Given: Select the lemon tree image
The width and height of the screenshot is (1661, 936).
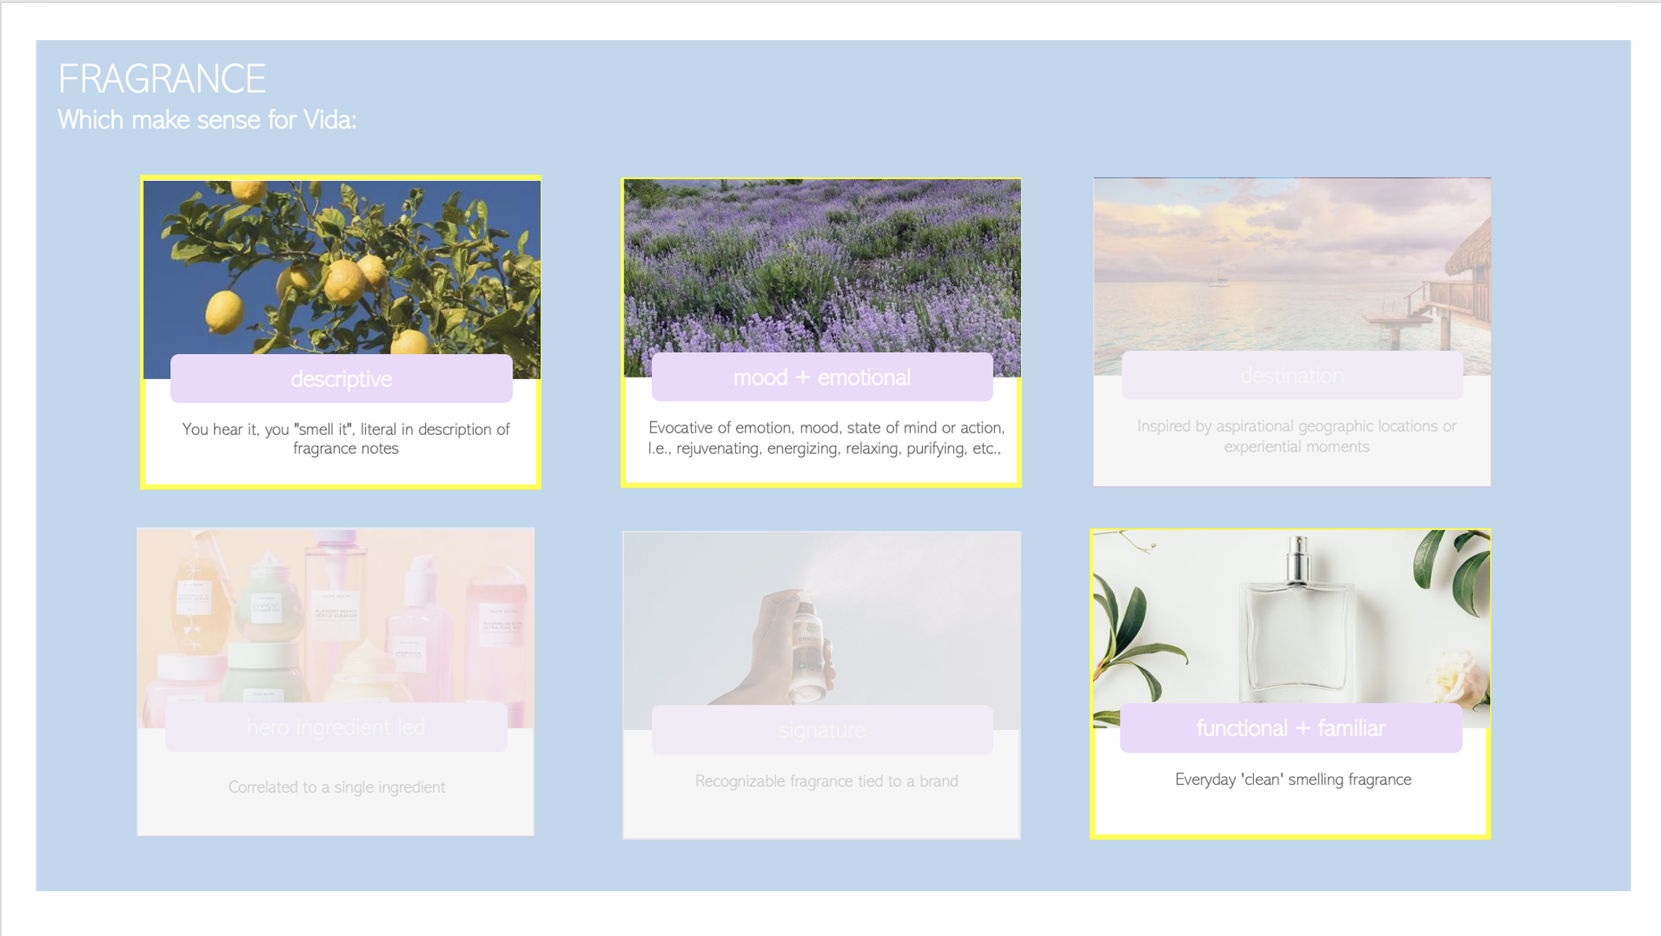Looking at the screenshot, I should 342,267.
